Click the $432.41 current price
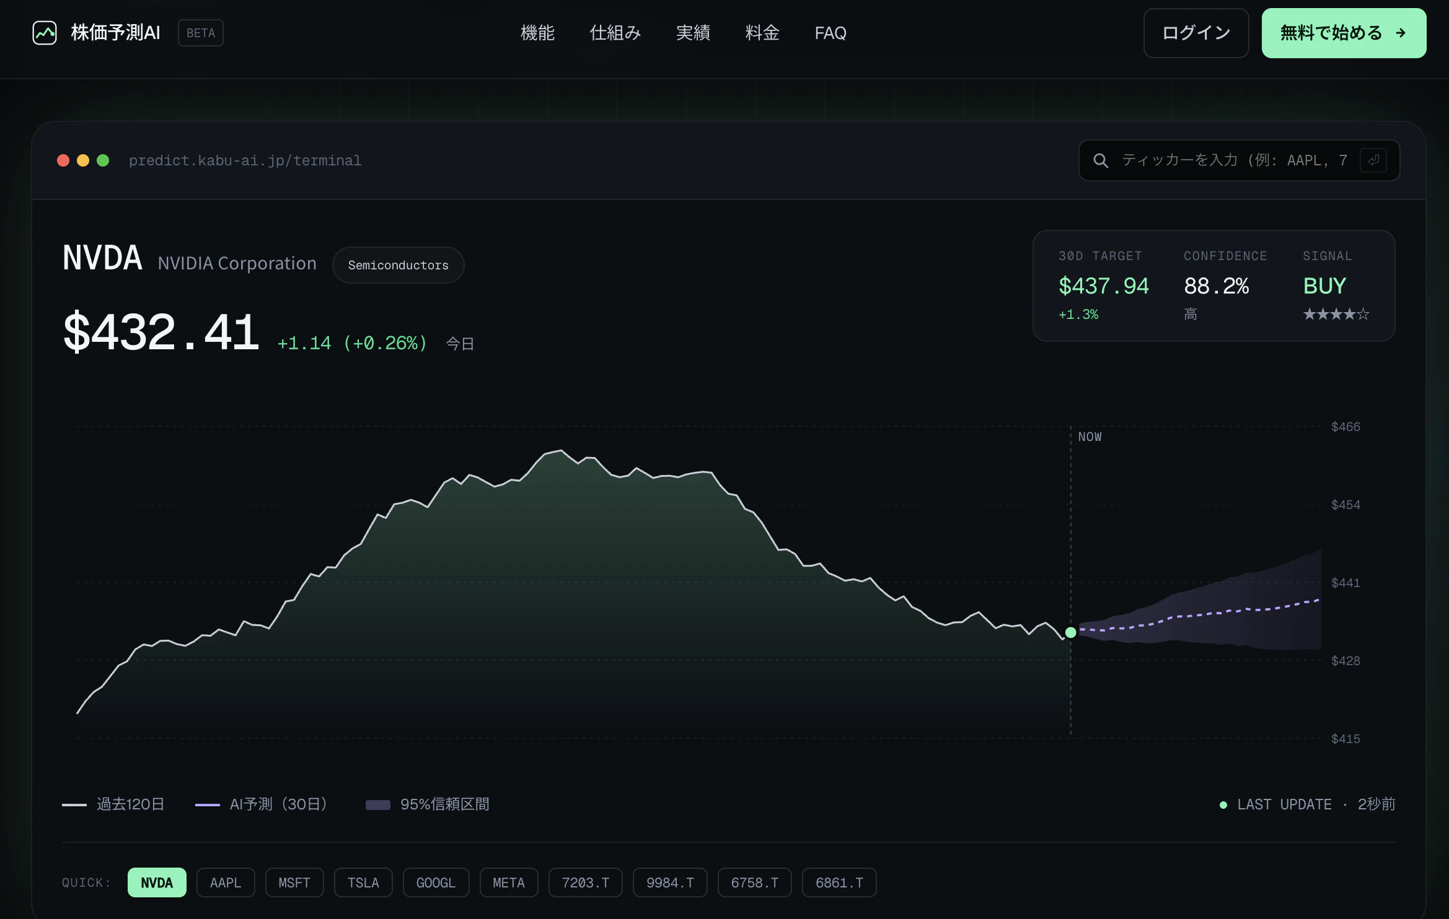1449x919 pixels. 161,332
